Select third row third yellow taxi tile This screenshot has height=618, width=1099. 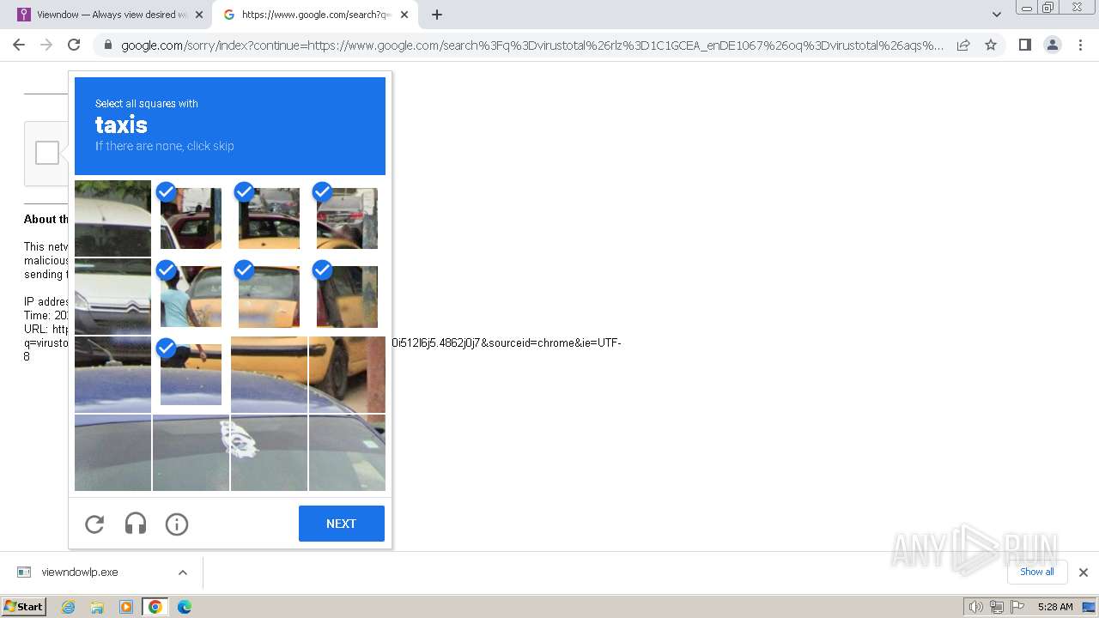point(269,374)
